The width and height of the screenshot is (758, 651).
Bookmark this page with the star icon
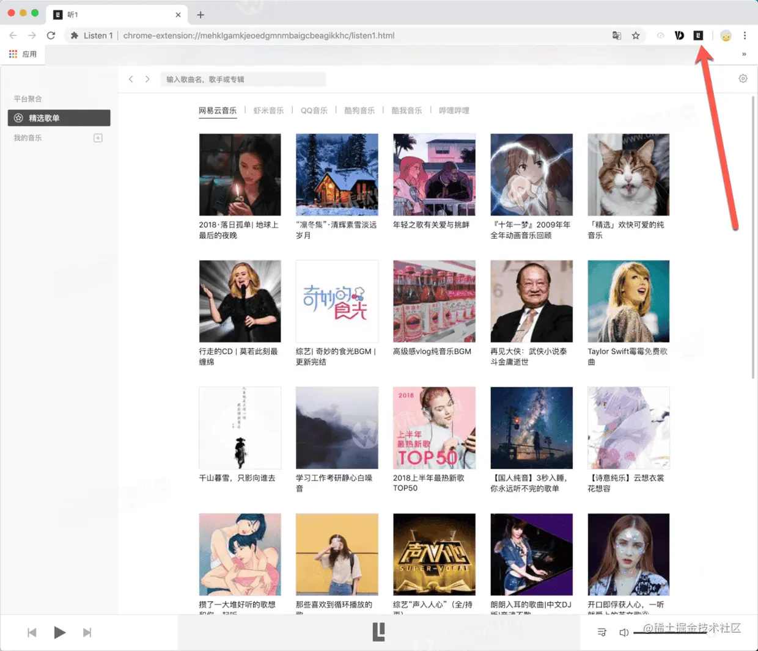tap(636, 35)
